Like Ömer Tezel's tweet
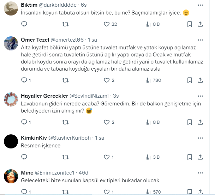The height and width of the screenshot is (195, 215). [x=107, y=80]
